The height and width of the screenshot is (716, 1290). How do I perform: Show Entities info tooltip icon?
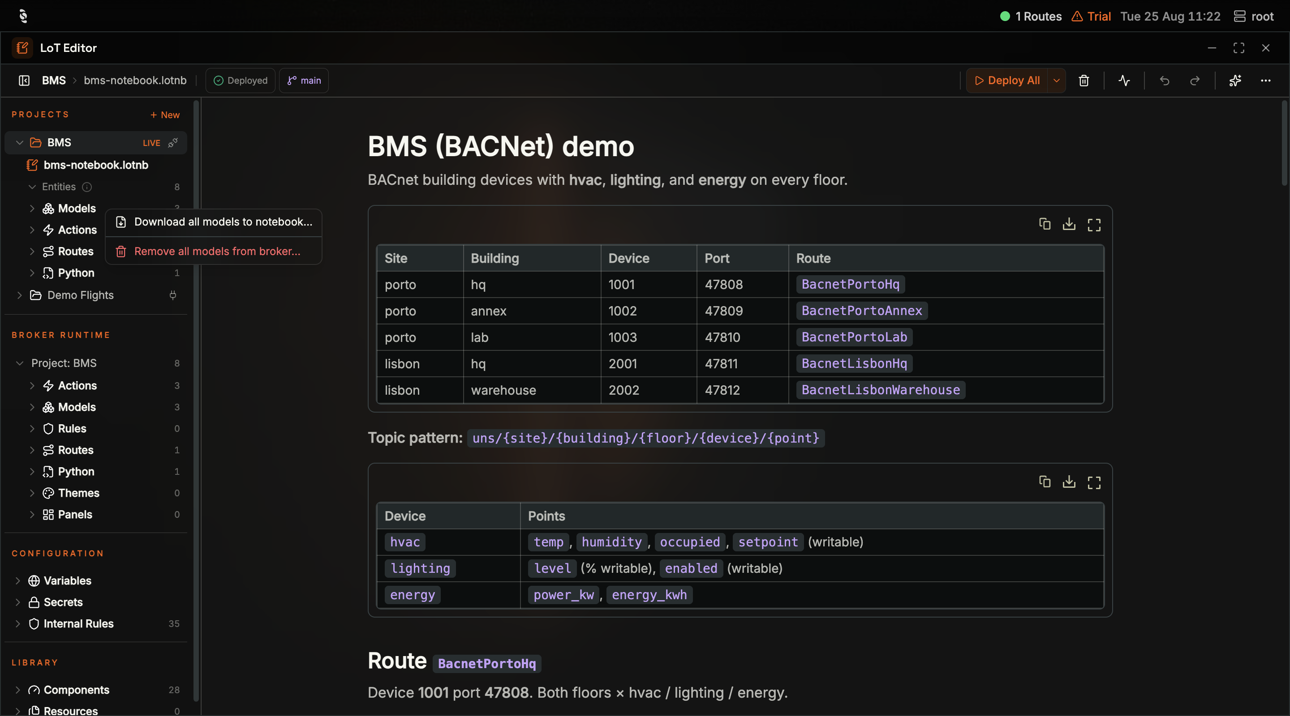pyautogui.click(x=86, y=187)
